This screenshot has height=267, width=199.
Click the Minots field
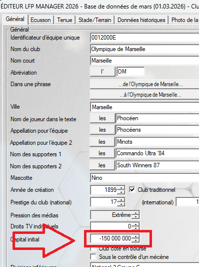pos(157,142)
